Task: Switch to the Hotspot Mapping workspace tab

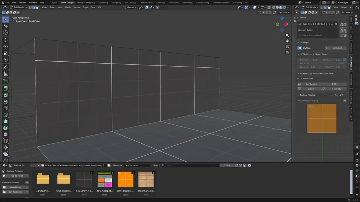Action: [x=86, y=3]
